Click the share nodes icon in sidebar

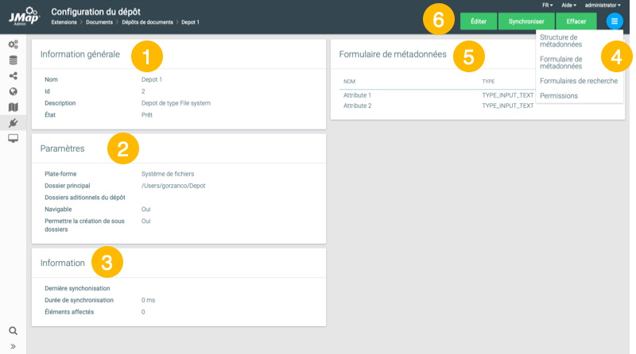click(14, 75)
